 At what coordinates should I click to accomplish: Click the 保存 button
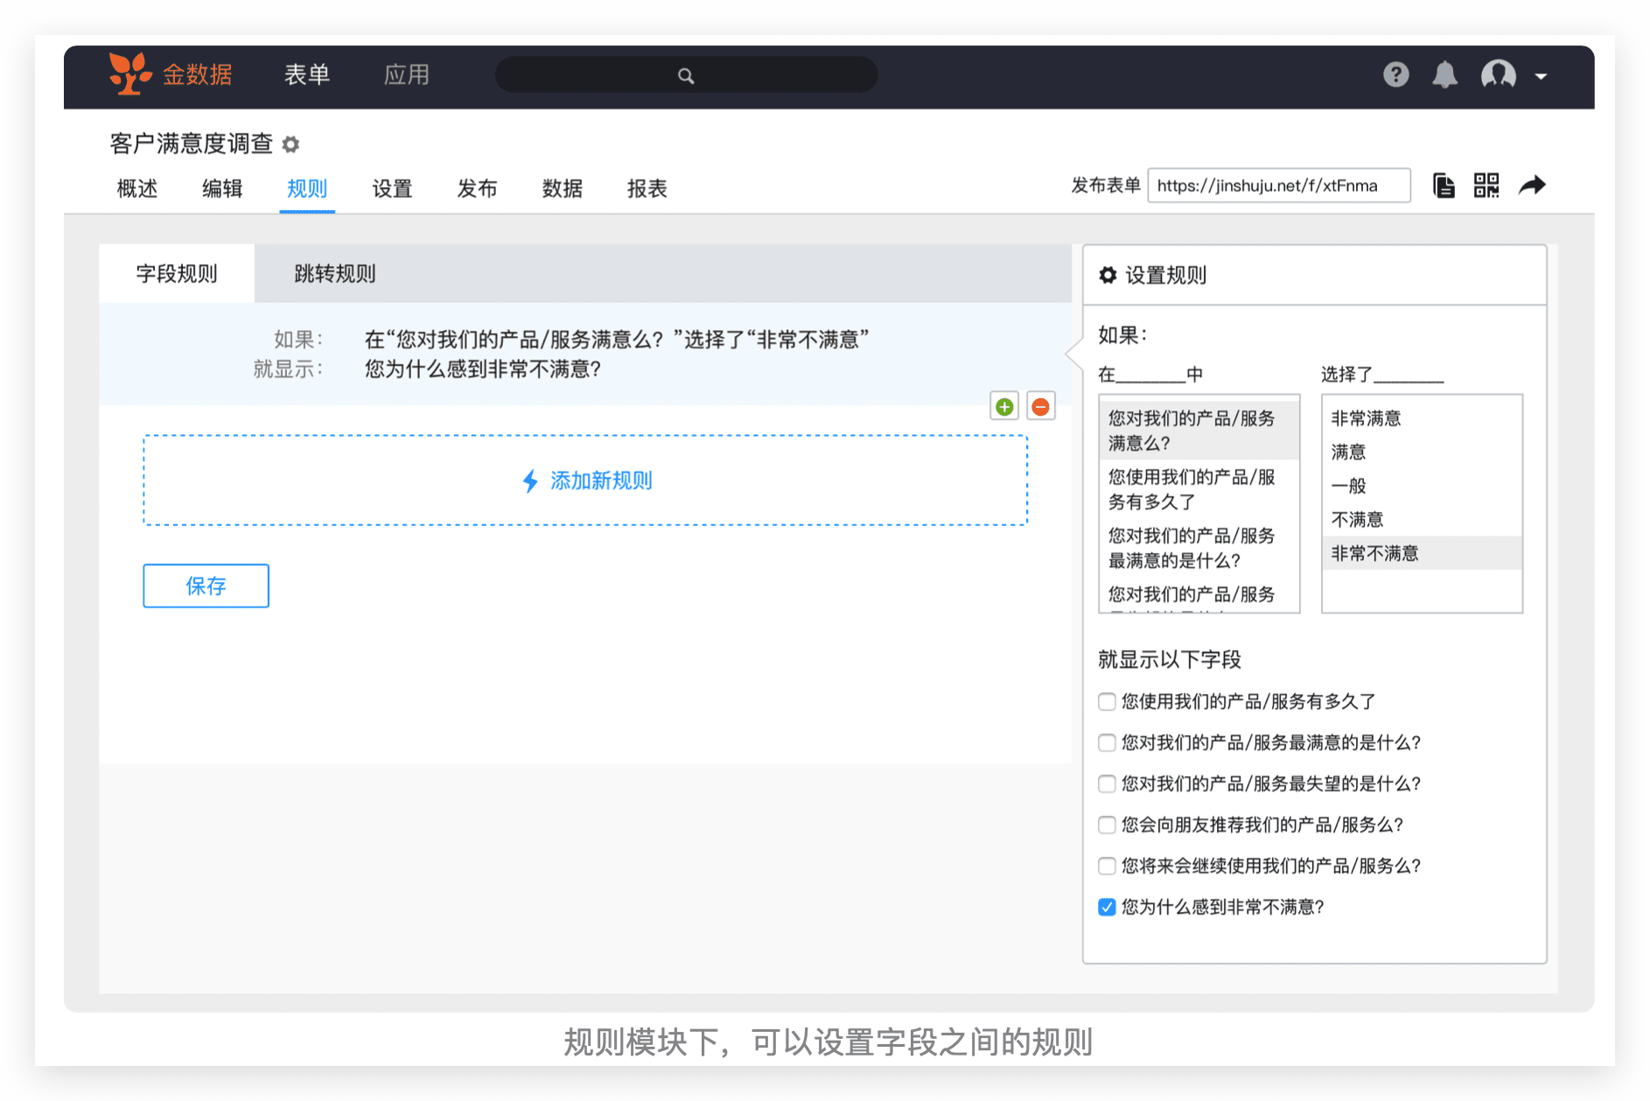coord(206,586)
